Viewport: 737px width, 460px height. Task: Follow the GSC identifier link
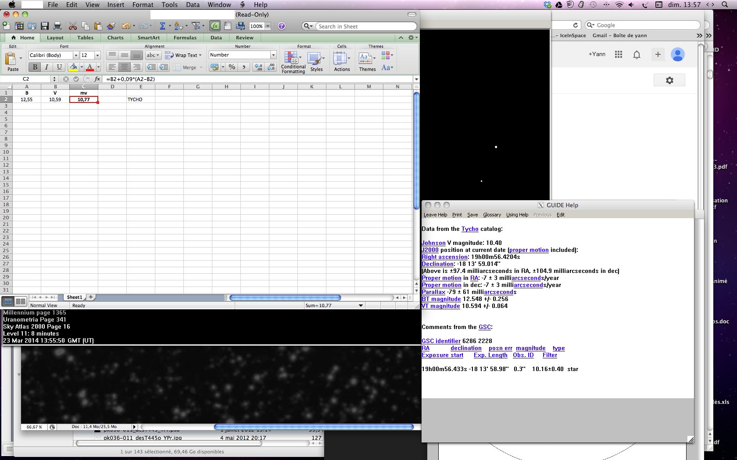[x=441, y=341]
